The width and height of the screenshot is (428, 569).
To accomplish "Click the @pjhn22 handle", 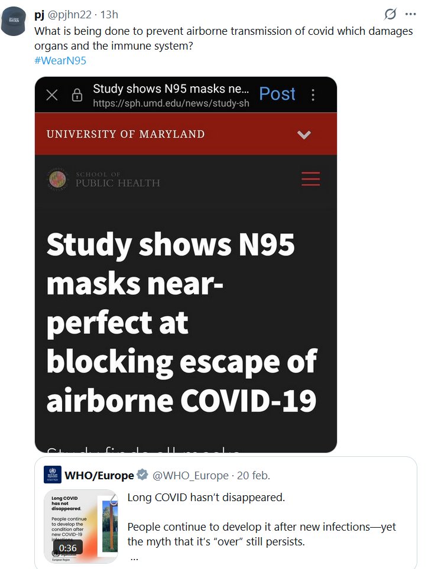I will pyautogui.click(x=69, y=14).
